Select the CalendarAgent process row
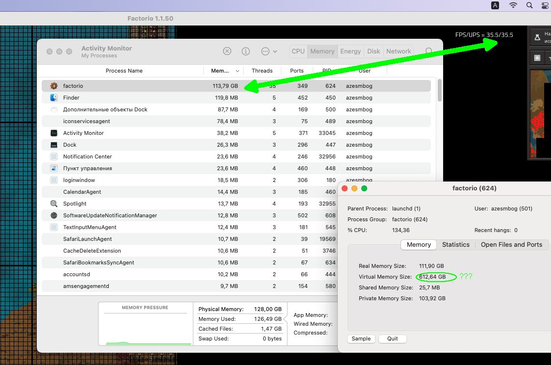Viewport: 551px width, 365px height. [x=189, y=192]
